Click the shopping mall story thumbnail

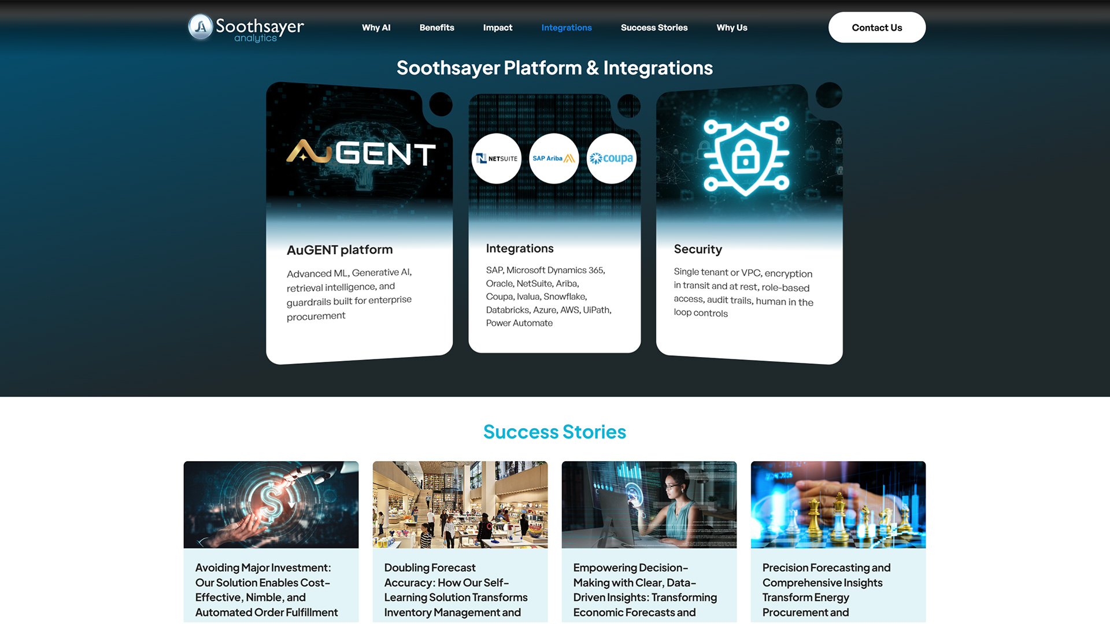point(460,504)
